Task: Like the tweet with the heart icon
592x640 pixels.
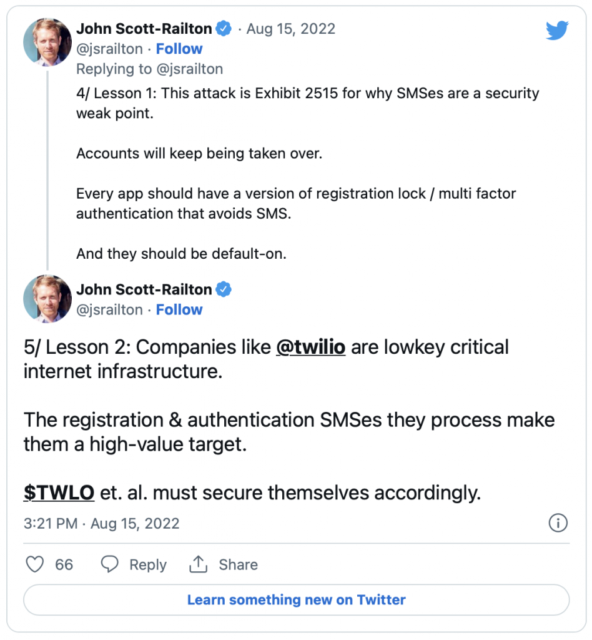Action: pos(34,564)
